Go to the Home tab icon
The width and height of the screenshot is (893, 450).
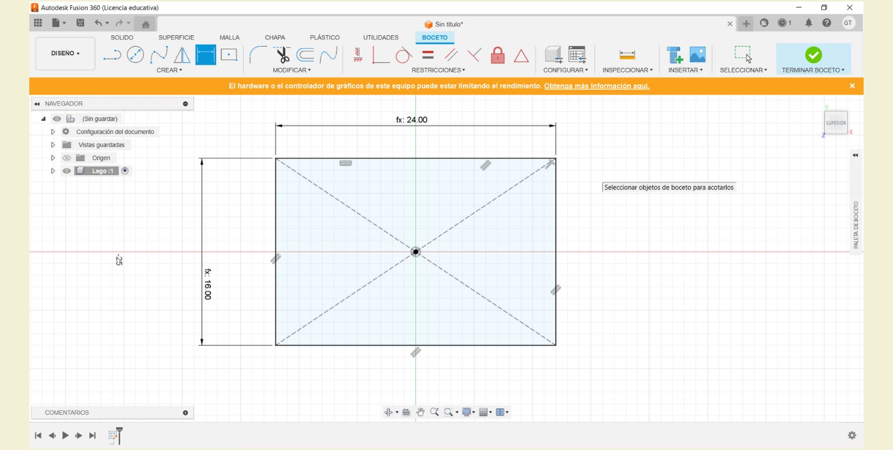(145, 24)
